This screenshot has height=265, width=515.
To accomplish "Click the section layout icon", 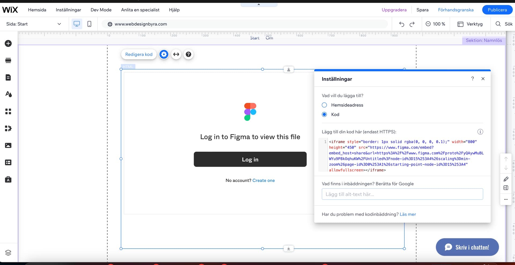I will [506, 188].
